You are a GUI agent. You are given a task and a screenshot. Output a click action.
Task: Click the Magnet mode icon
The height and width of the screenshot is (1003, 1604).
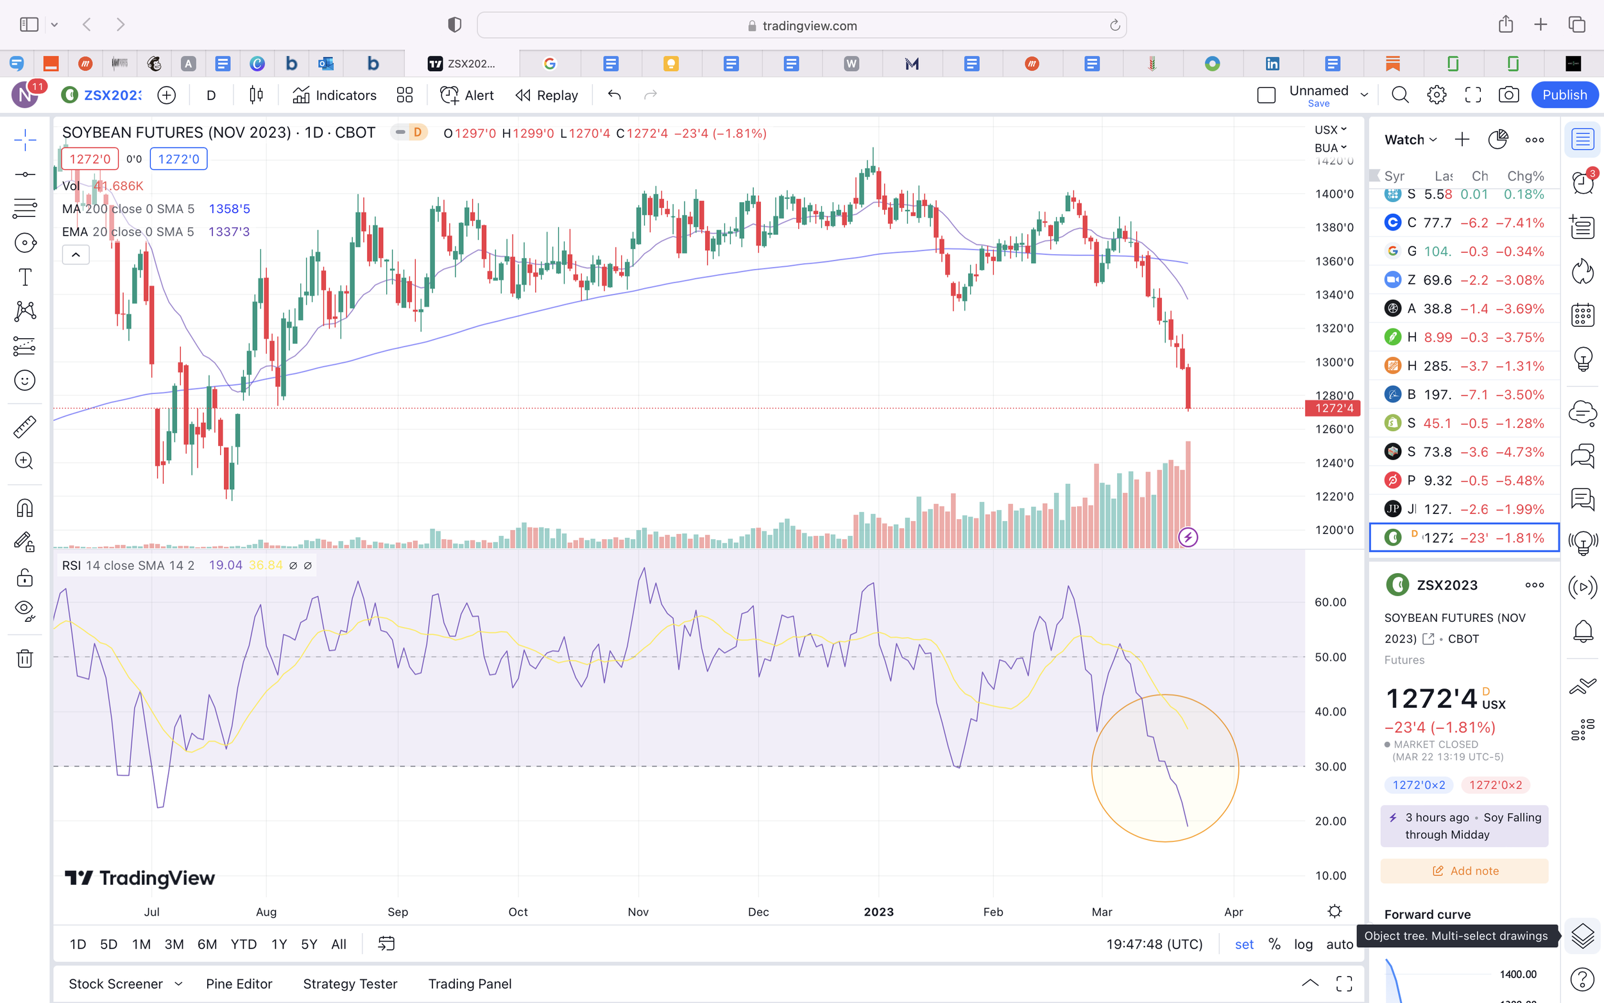pyautogui.click(x=24, y=508)
